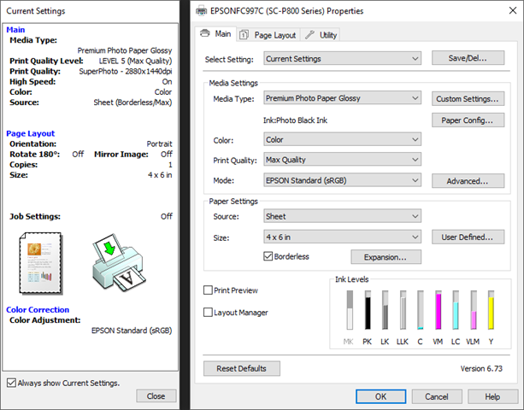Click the User Defined... button
Screen dimensions: 524x410
point(468,237)
